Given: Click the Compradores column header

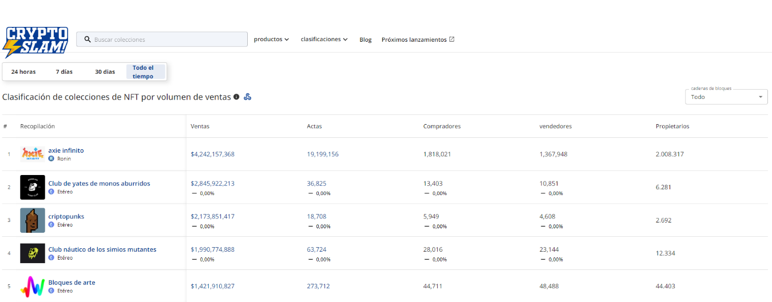Looking at the screenshot, I should tap(442, 126).
